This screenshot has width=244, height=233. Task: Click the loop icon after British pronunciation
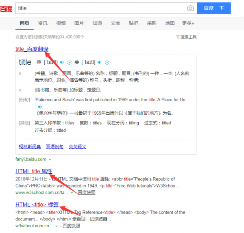pyautogui.click(x=70, y=62)
